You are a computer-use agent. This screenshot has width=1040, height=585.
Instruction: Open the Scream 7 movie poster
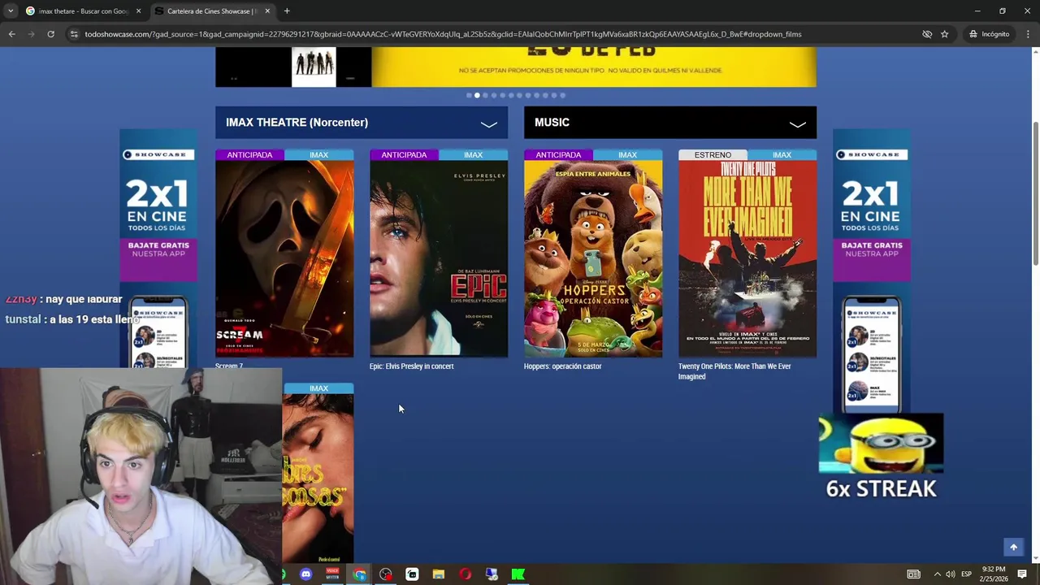pyautogui.click(x=284, y=258)
